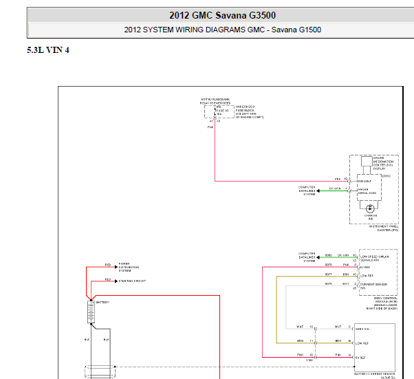Viewport: 414px width, 379px height.
Task: Click '2012 SYSTEM WIRING DIAGRAMS GMC - Savana G1500' subtitle
Action: 222,30
